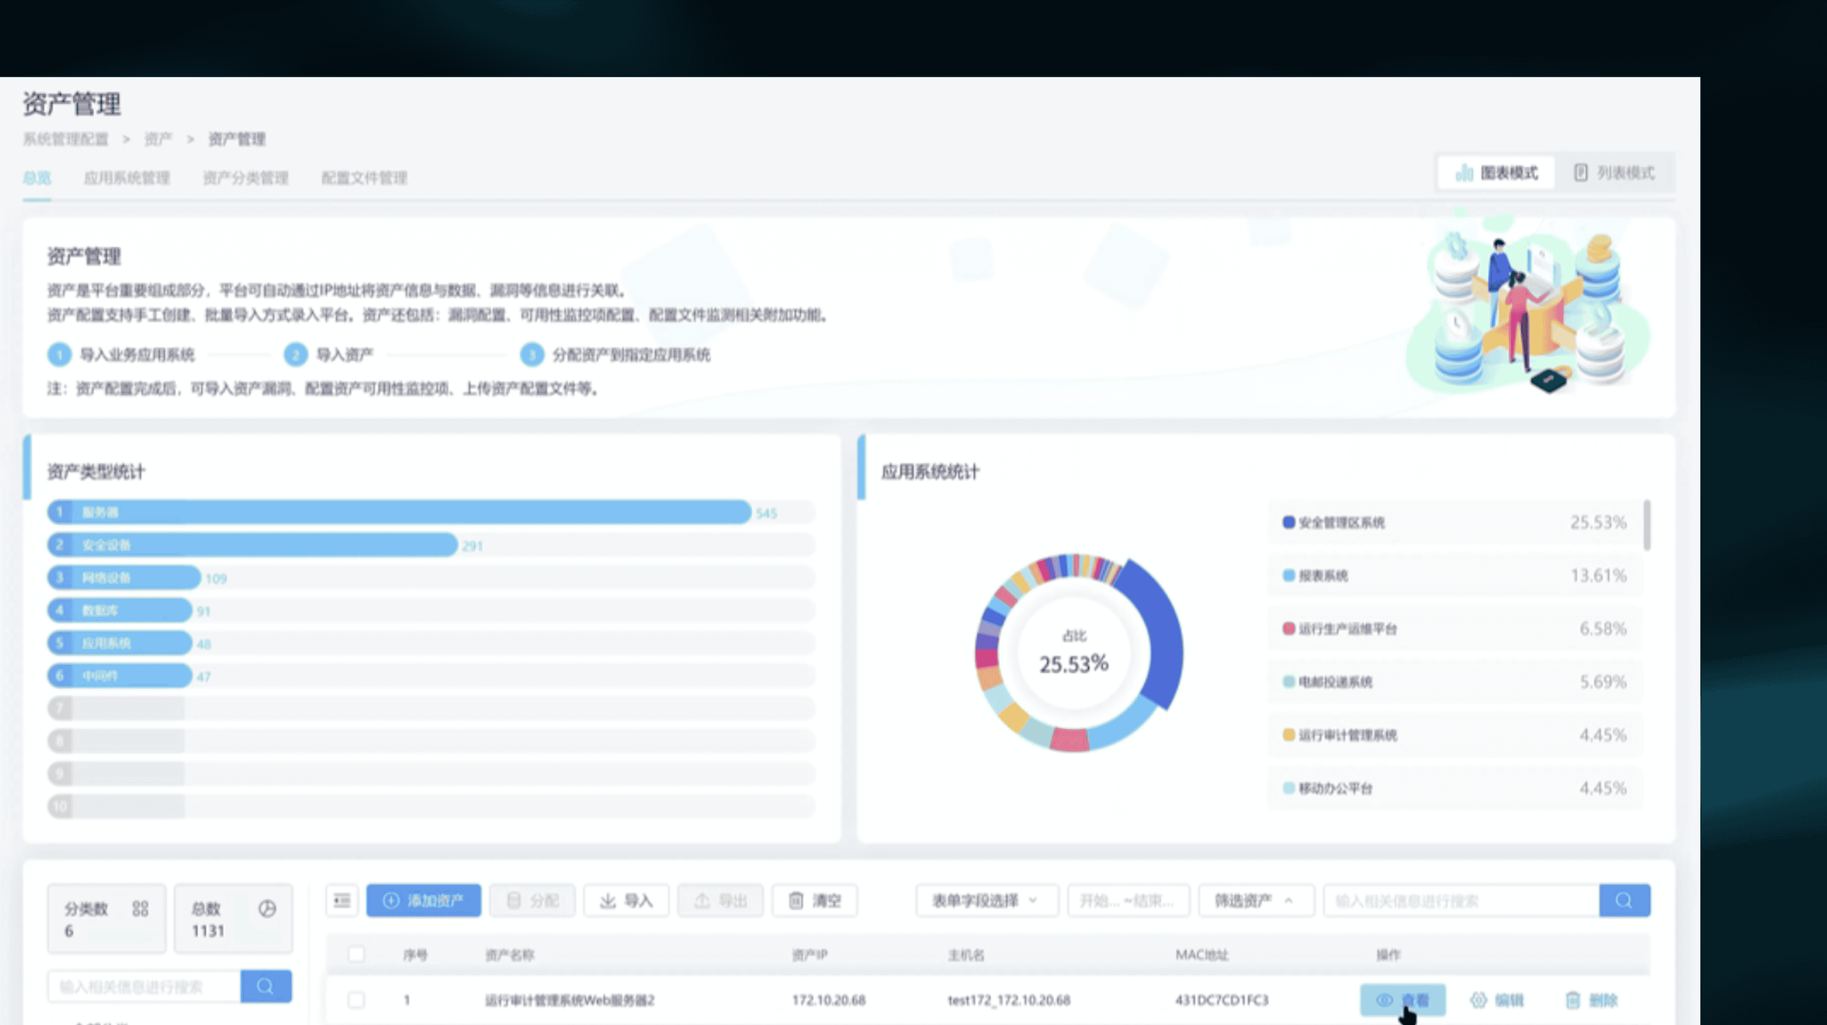Select 报表系统 legend entry
Screen dimensions: 1827x1025
(1455, 575)
